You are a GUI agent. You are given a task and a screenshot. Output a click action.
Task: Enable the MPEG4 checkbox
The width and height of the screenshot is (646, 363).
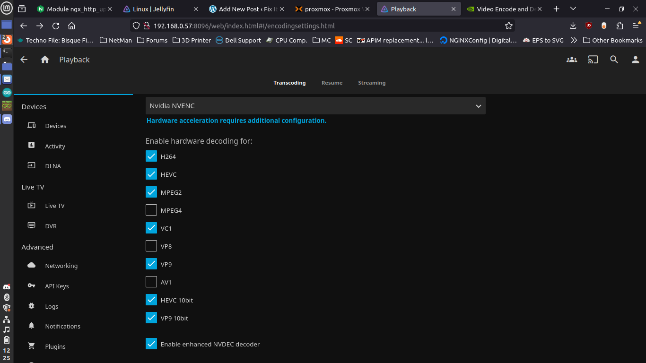[x=151, y=210]
